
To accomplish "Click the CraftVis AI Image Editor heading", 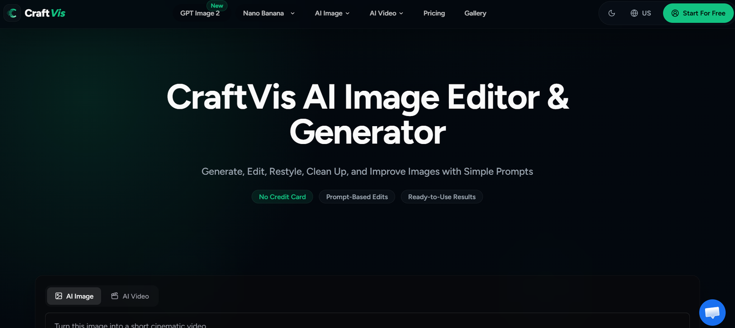I will pos(367,115).
